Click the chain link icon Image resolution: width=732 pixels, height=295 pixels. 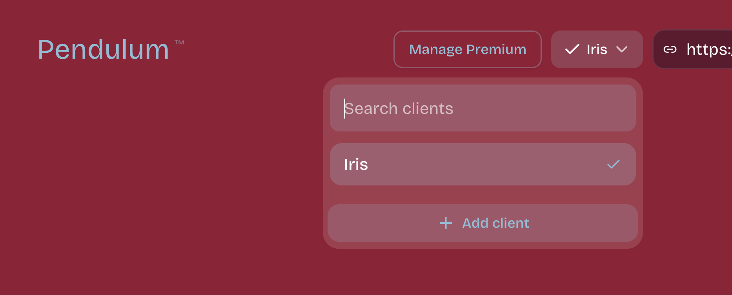670,49
